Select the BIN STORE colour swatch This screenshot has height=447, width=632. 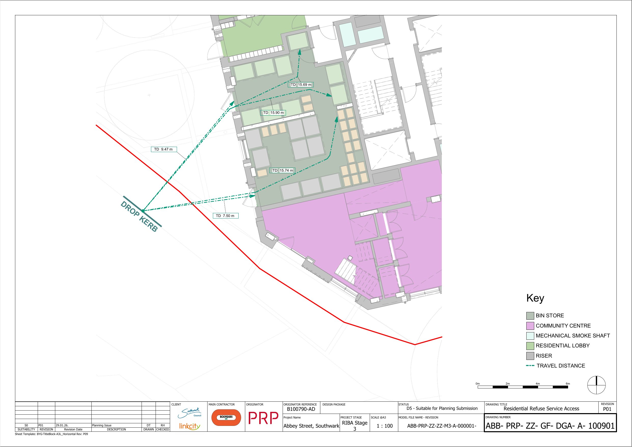[x=530, y=316]
